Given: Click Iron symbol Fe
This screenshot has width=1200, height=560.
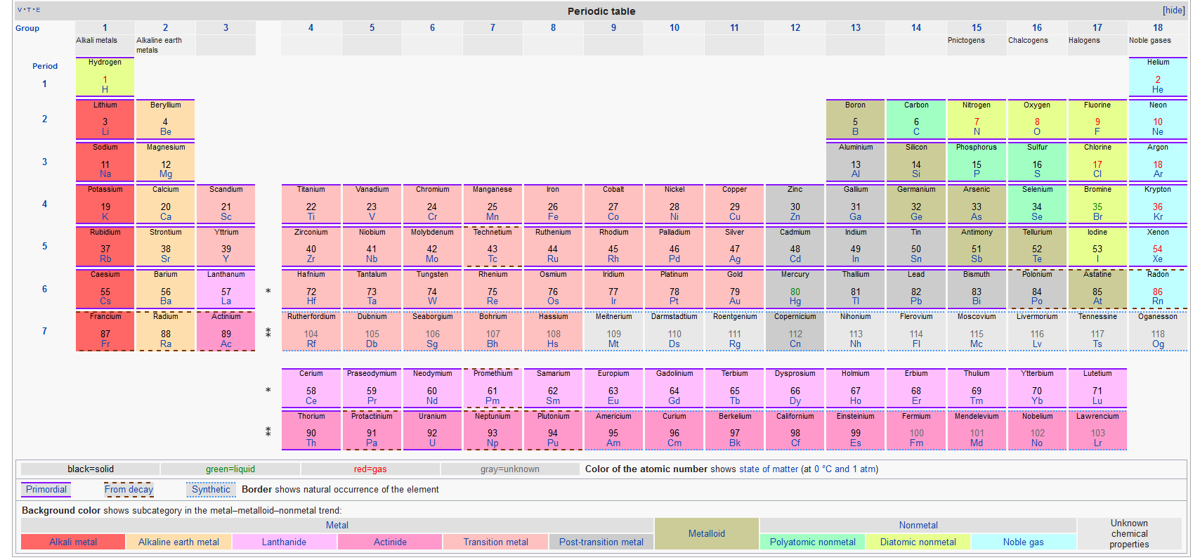Looking at the screenshot, I should click(x=553, y=217).
